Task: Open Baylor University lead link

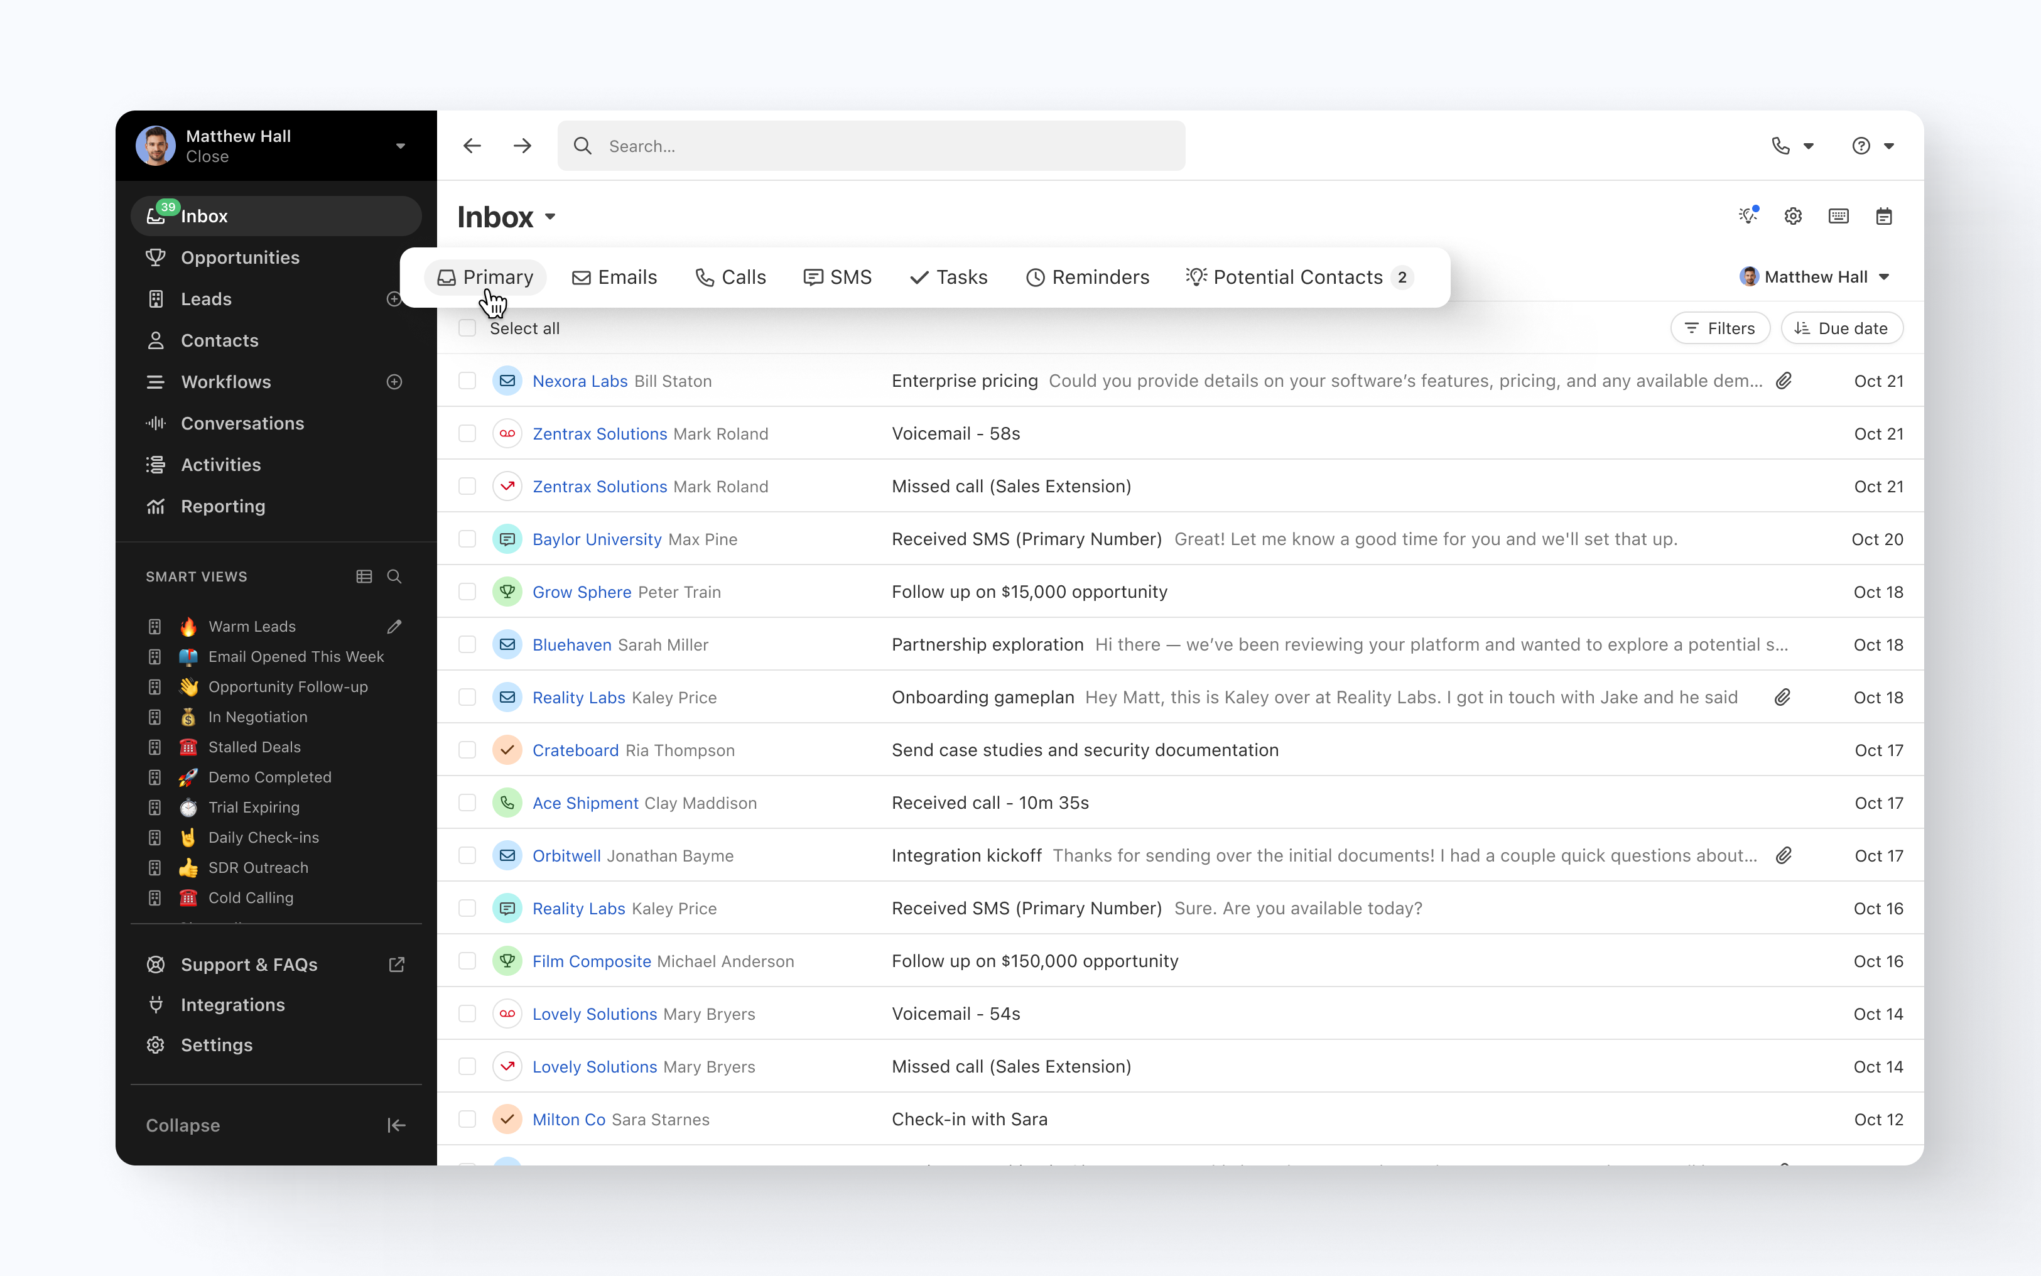Action: coord(597,539)
